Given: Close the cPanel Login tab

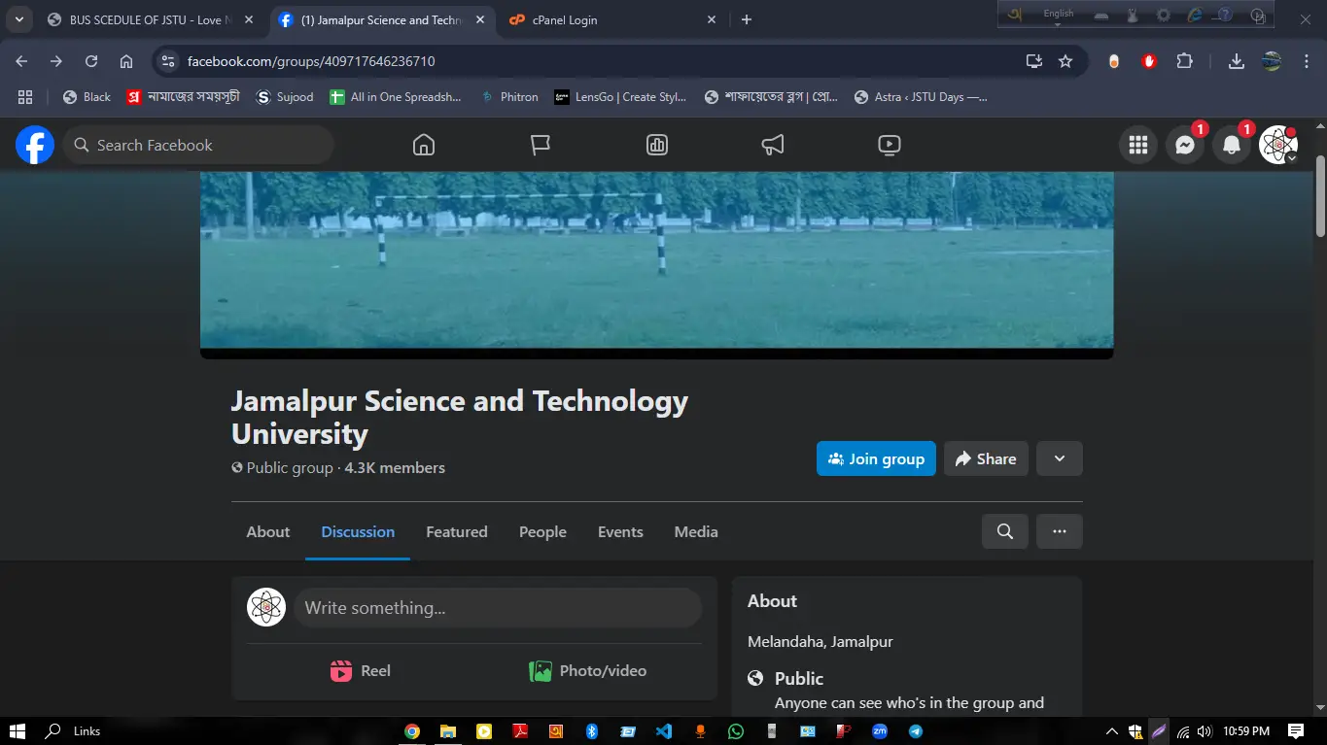Looking at the screenshot, I should (712, 19).
